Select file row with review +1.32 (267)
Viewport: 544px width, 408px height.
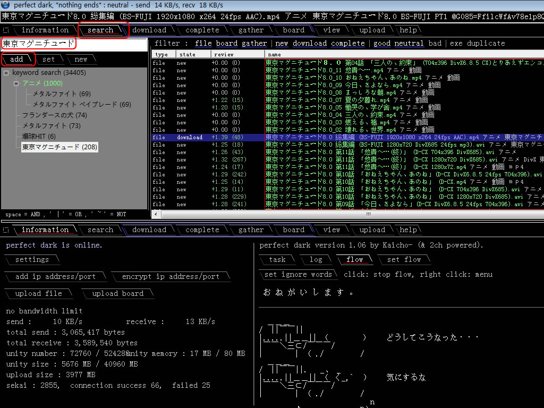pyautogui.click(x=347, y=159)
